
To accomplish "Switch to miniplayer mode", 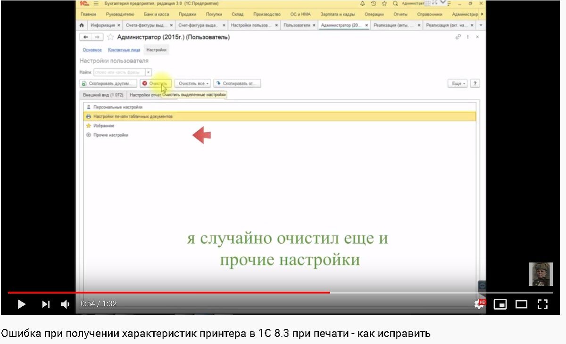I will pos(500,304).
